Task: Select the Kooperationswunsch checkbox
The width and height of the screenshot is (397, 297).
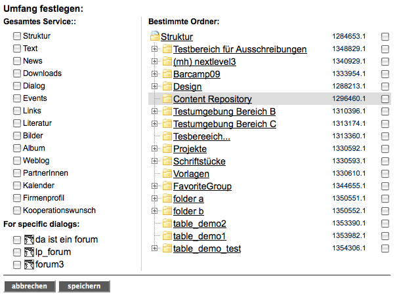Action: [x=17, y=210]
